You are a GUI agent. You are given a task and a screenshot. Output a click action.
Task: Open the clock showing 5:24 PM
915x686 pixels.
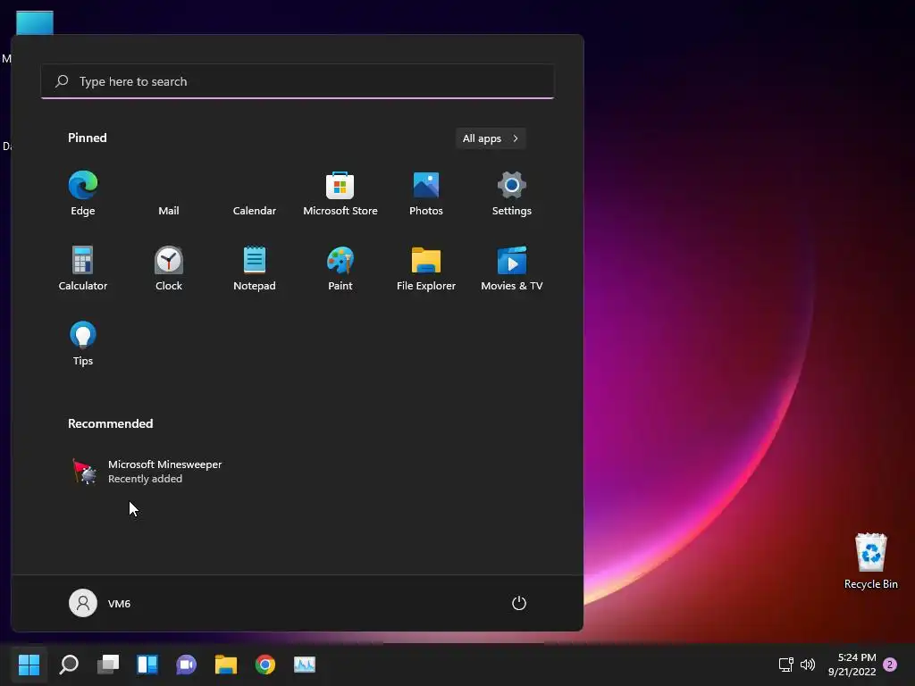click(x=852, y=665)
